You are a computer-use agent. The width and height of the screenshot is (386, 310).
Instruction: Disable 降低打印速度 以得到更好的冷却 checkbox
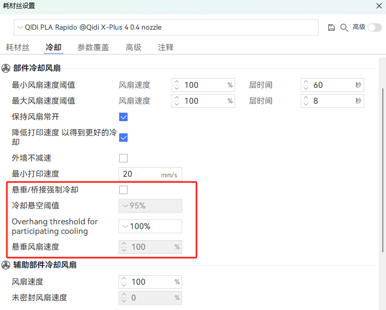pyautogui.click(x=123, y=138)
